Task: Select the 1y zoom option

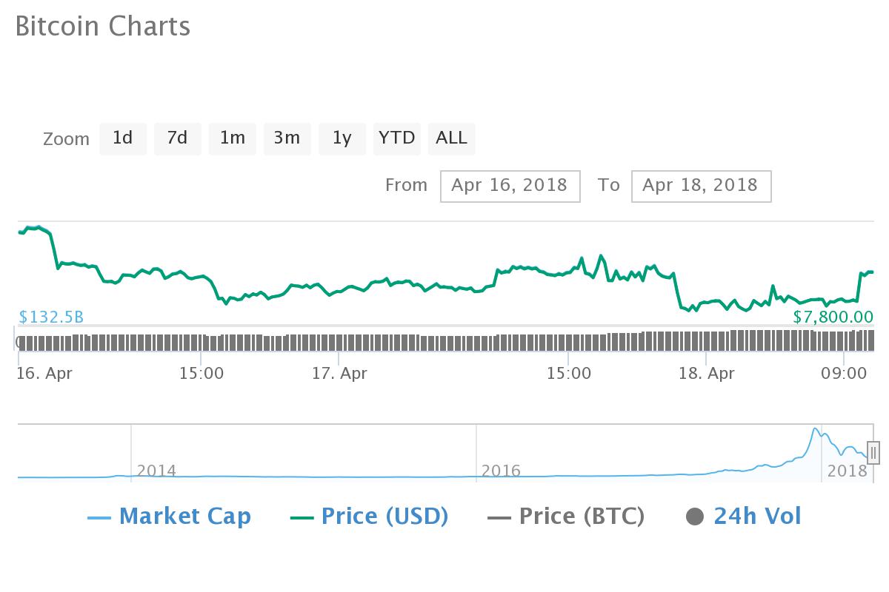Action: tap(342, 138)
